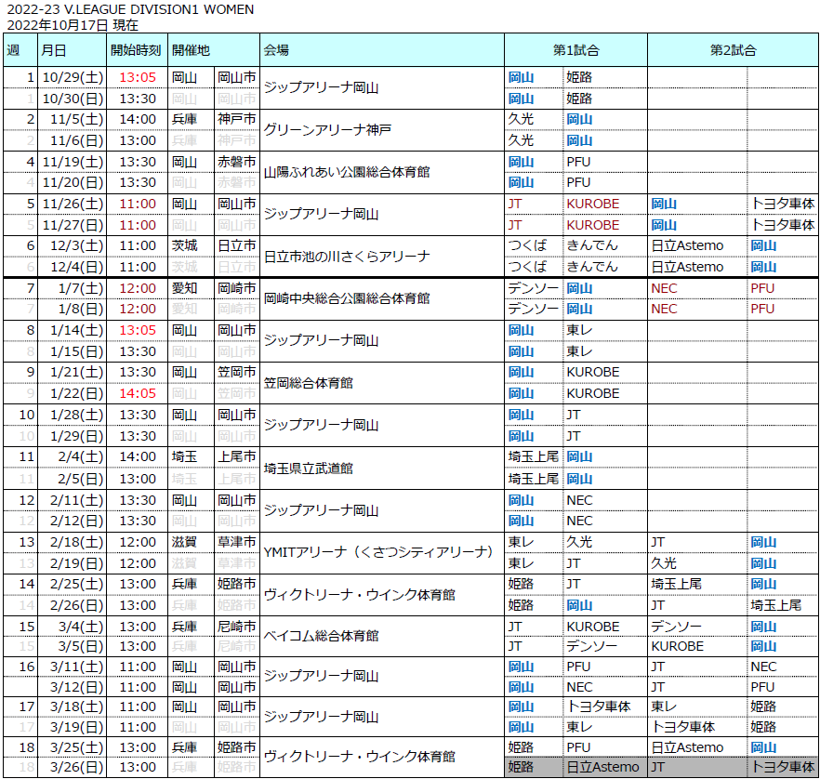
Task: Select prefecture 茨城 in the 12/3 row
Action: (185, 245)
